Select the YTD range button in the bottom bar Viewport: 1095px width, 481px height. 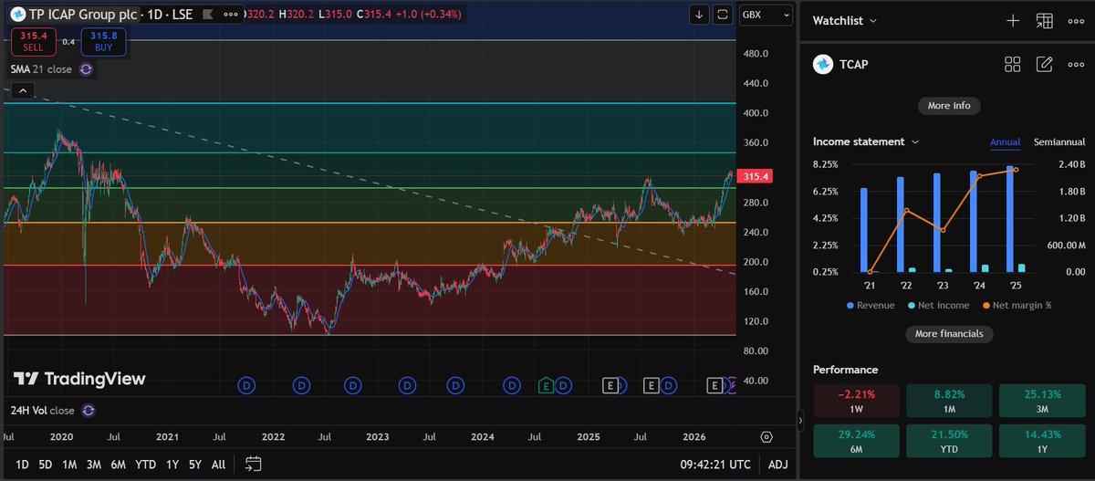coord(145,465)
